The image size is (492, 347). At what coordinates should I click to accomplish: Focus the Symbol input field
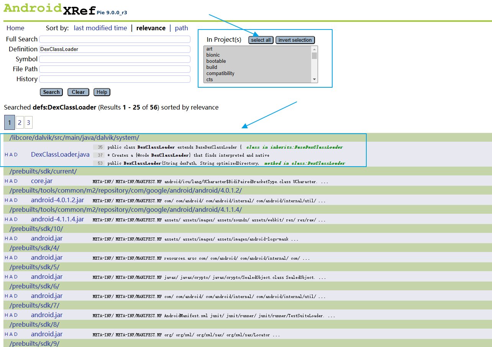[115, 59]
